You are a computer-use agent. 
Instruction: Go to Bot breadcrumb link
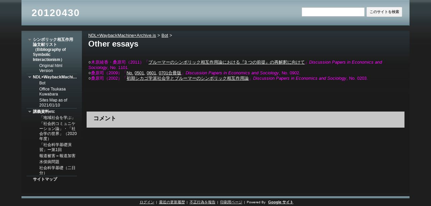tap(165, 35)
